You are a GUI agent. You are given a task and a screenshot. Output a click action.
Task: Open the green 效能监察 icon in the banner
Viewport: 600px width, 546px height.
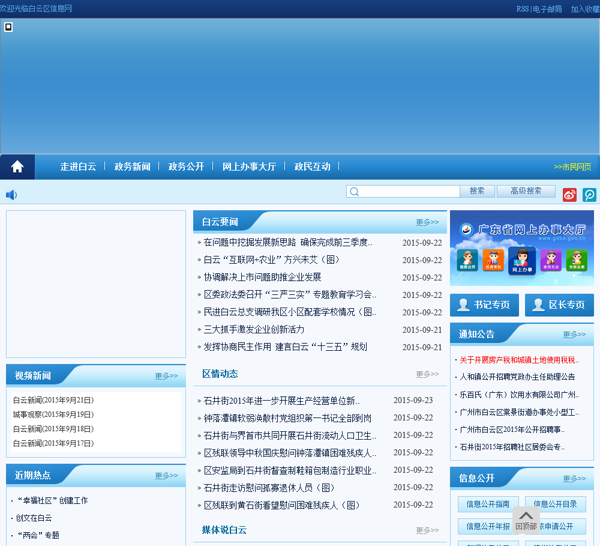[x=577, y=260]
